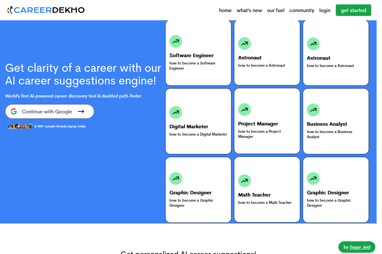The height and width of the screenshot is (254, 382).
Task: Click the row of user avatars
Action: (20, 126)
